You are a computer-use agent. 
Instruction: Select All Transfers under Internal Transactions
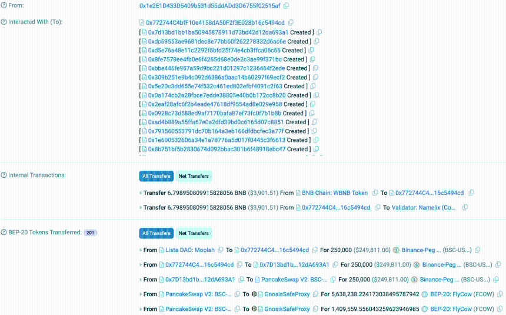coord(156,176)
